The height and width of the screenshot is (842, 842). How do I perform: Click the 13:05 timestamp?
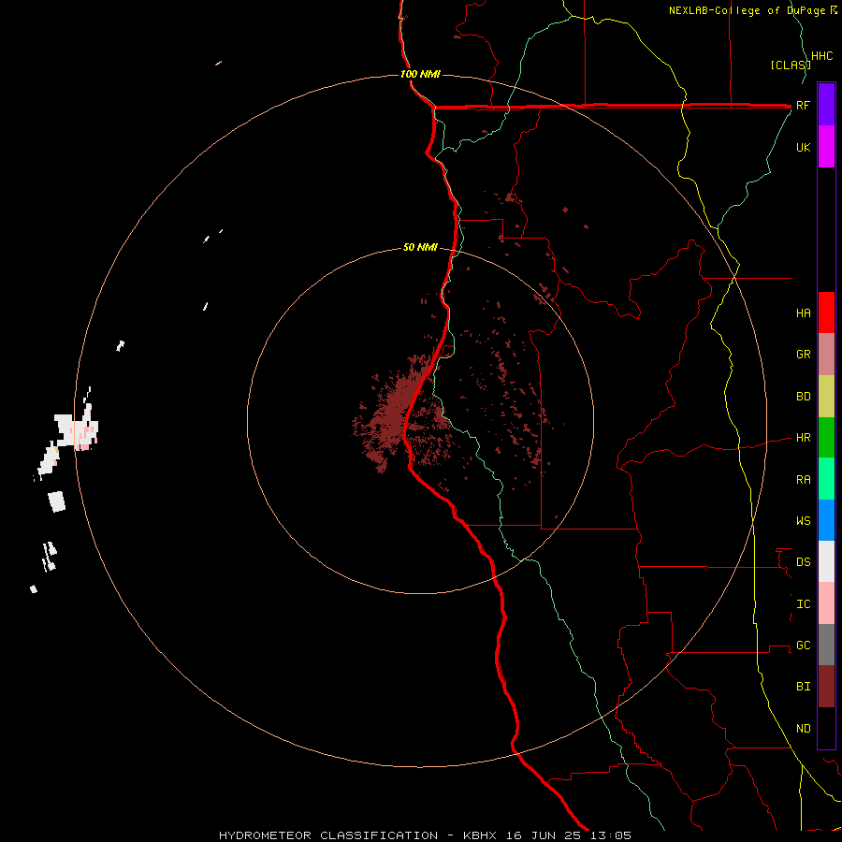point(611,835)
